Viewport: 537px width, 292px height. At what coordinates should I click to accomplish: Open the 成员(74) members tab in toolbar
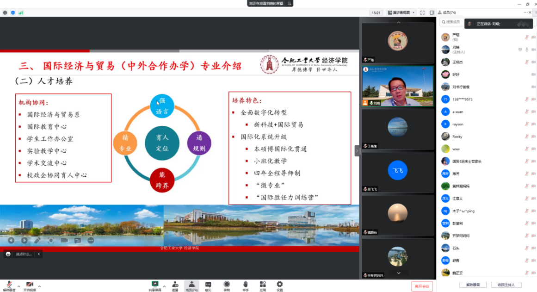point(191,286)
